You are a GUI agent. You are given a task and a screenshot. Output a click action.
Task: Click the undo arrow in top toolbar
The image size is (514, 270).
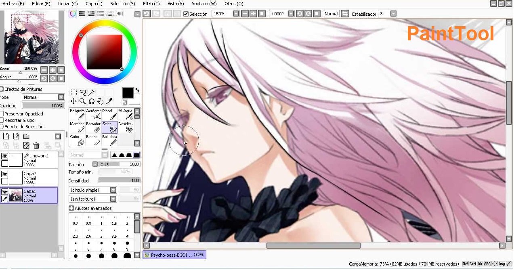tap(147, 14)
